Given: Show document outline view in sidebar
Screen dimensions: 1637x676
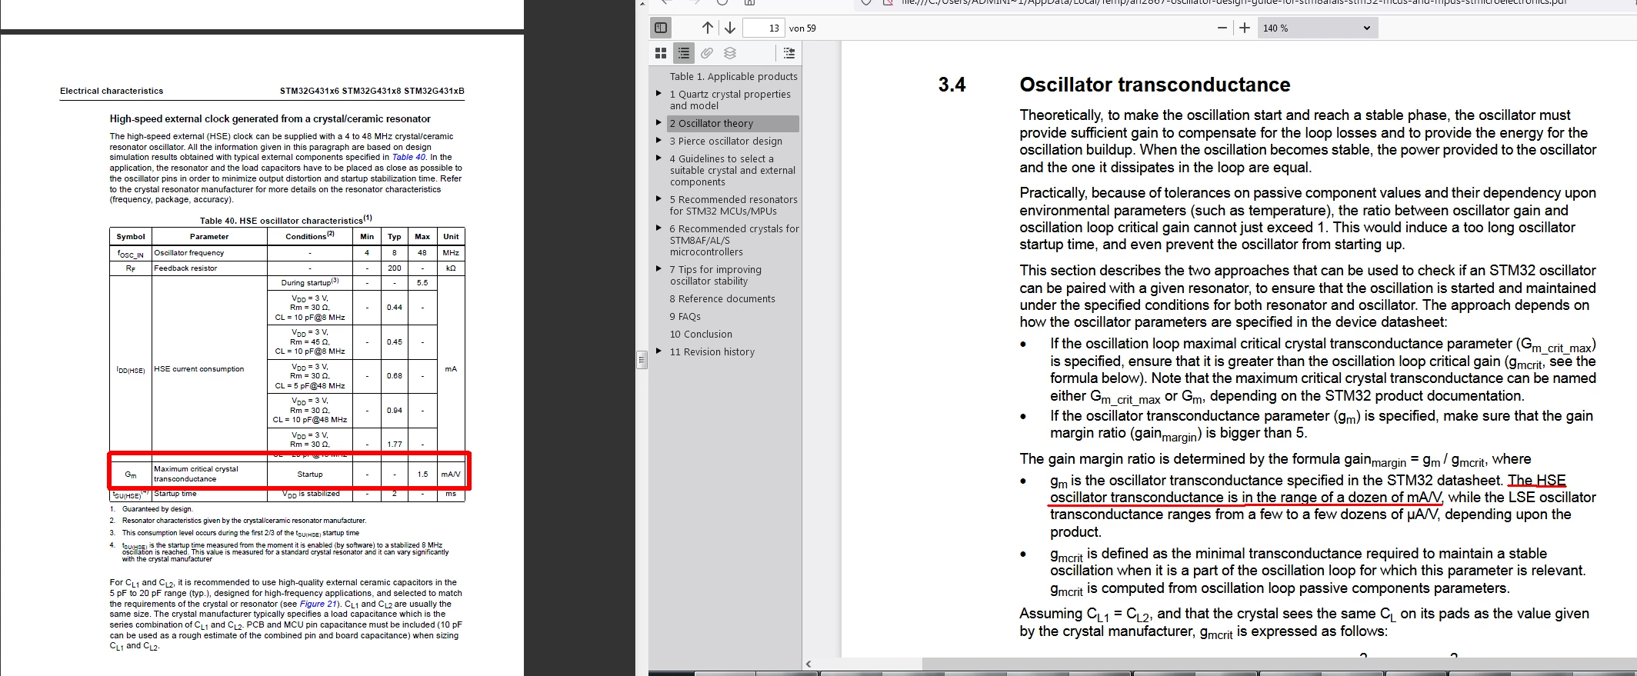Looking at the screenshot, I should (684, 53).
